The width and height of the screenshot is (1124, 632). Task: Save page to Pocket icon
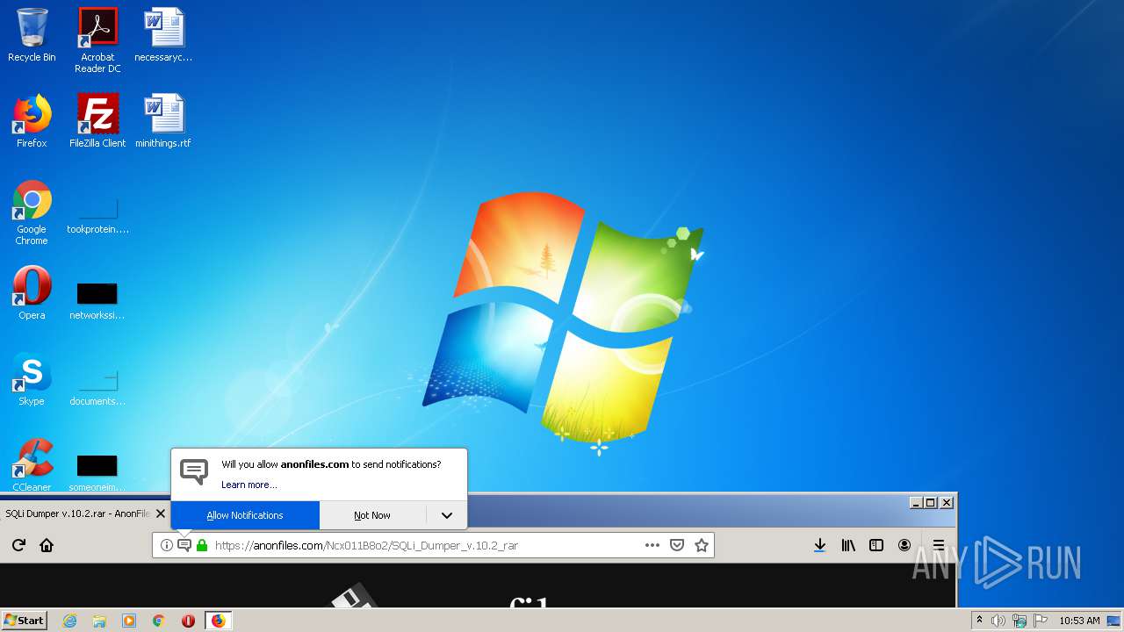tap(677, 545)
